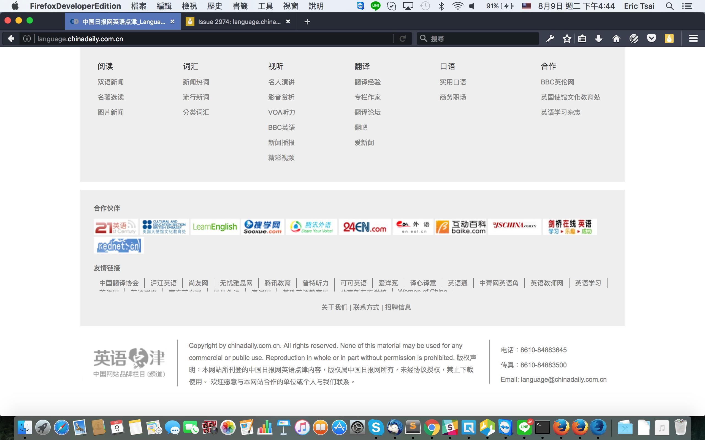Image resolution: width=705 pixels, height=440 pixels.
Task: Open the 商务职场 link
Action: click(453, 97)
